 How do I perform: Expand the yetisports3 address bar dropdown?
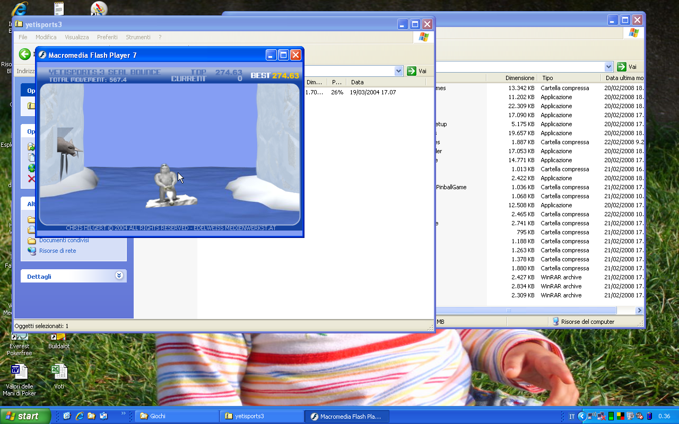coord(399,71)
